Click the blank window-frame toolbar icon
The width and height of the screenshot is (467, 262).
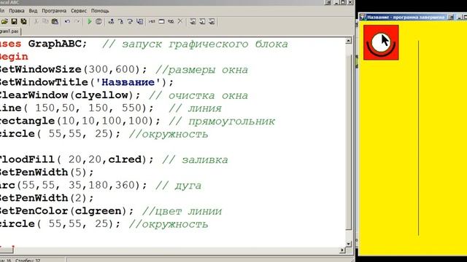click(x=161, y=22)
